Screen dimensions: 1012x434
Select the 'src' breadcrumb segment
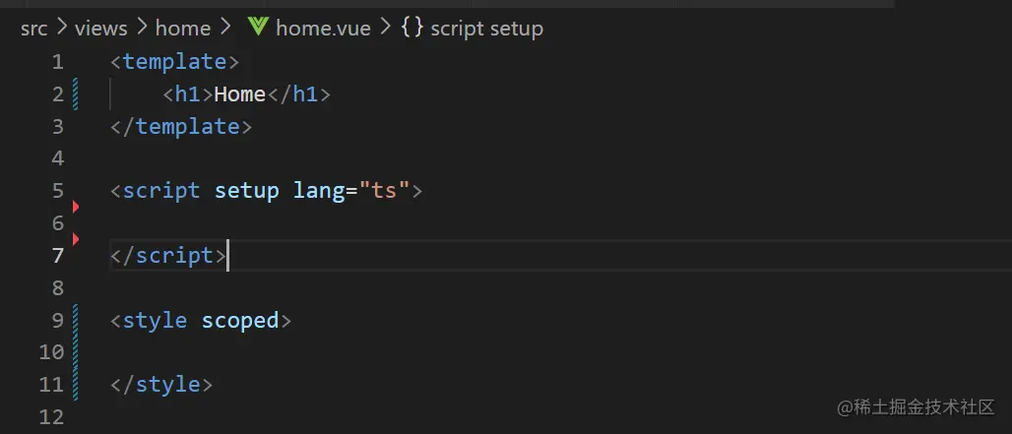pos(33,28)
